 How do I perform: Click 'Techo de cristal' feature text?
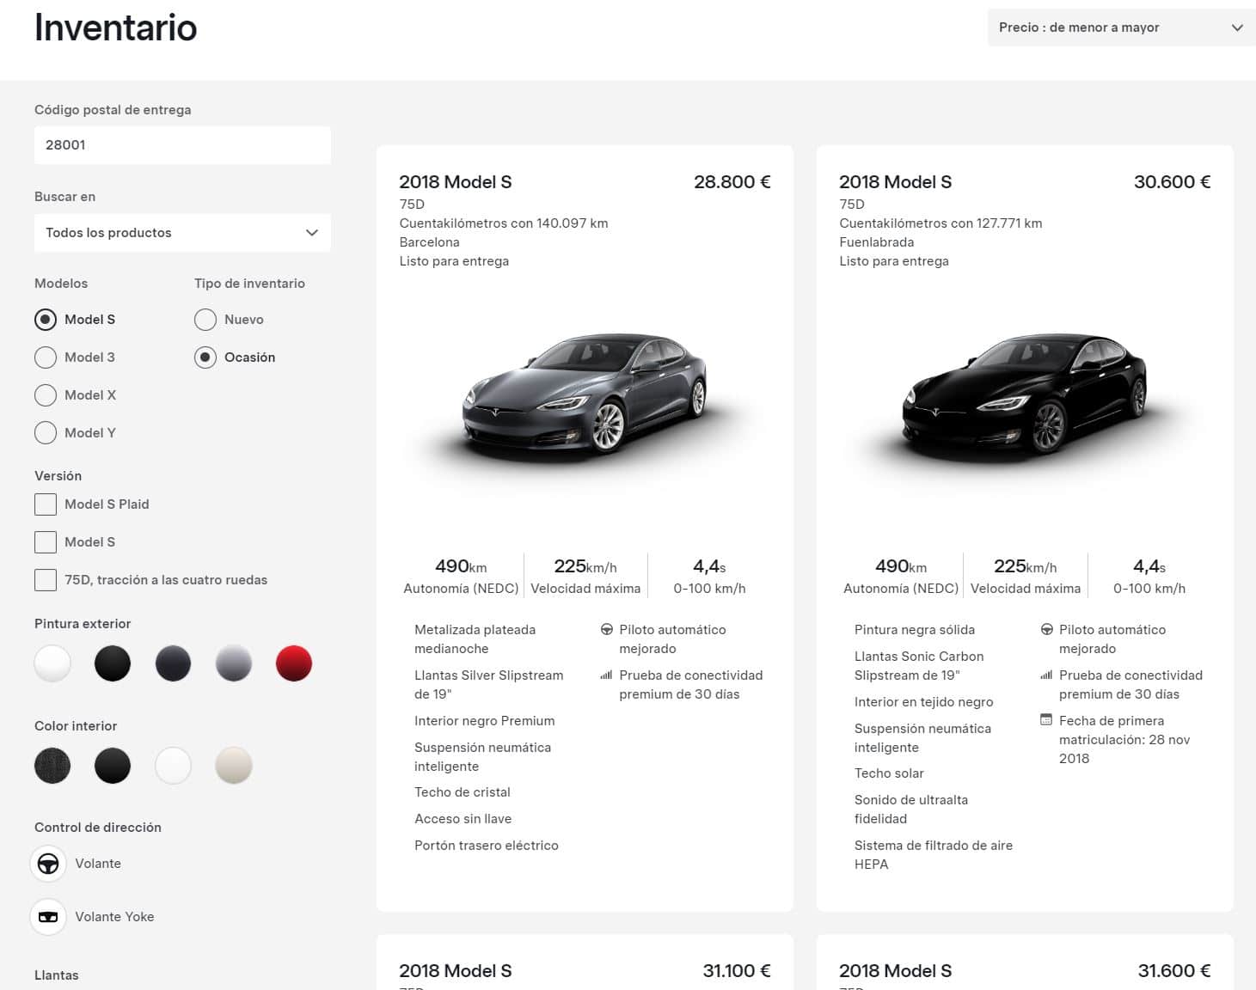pyautogui.click(x=463, y=792)
